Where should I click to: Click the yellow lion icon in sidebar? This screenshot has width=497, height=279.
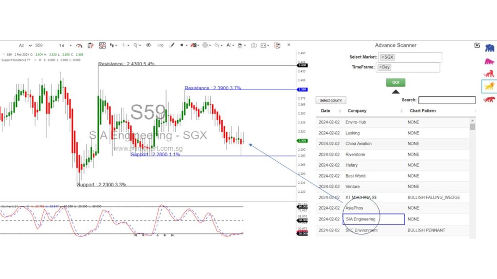pyautogui.click(x=489, y=86)
